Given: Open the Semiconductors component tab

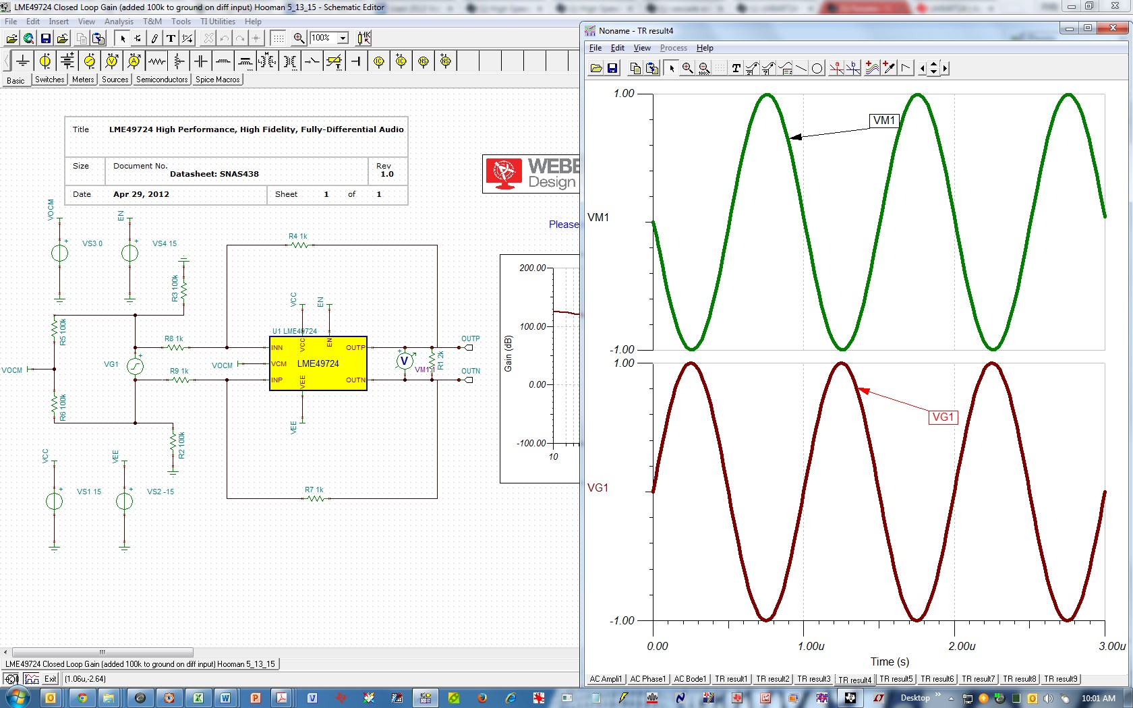Looking at the screenshot, I should (x=162, y=80).
